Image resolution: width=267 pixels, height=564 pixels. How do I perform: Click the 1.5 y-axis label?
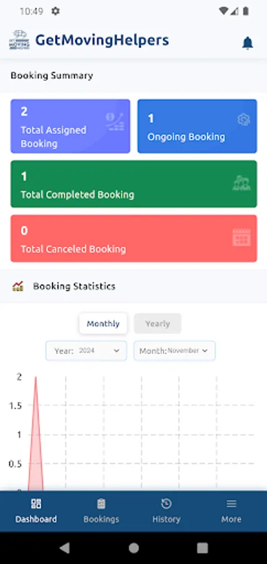(x=15, y=405)
